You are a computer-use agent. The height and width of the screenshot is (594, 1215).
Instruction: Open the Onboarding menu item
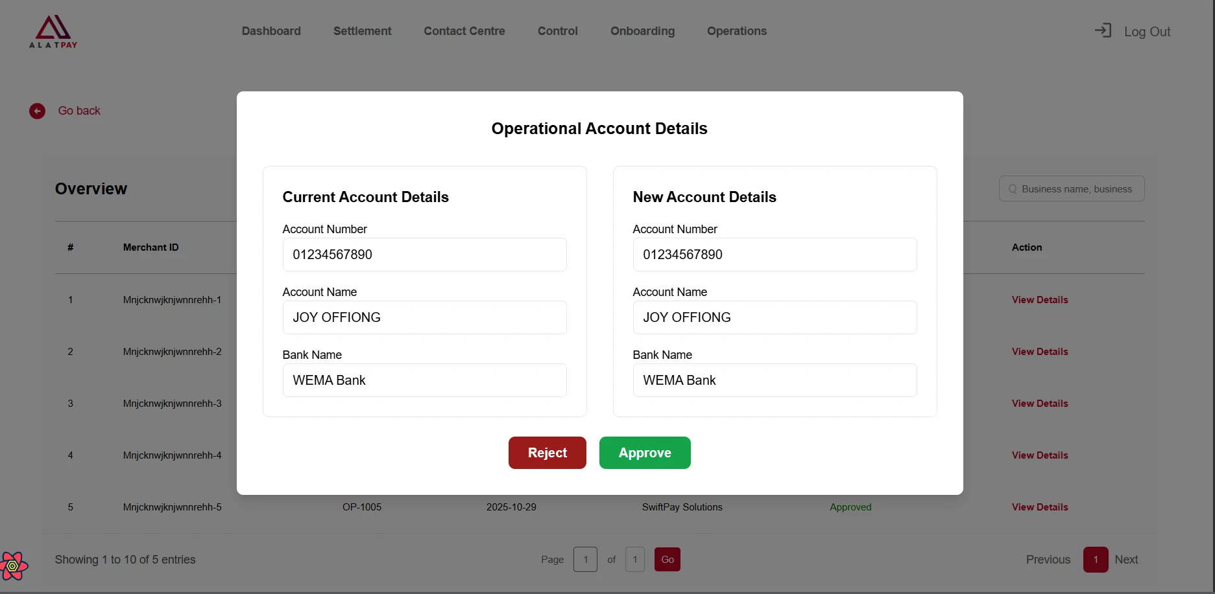pos(642,31)
